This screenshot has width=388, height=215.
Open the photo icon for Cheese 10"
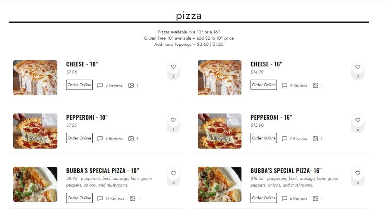pos(131,85)
